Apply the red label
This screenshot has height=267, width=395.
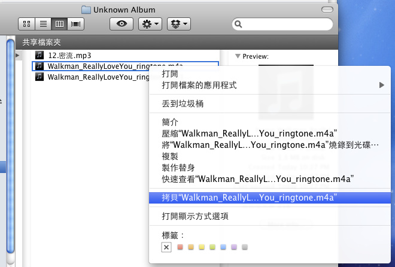(x=180, y=247)
